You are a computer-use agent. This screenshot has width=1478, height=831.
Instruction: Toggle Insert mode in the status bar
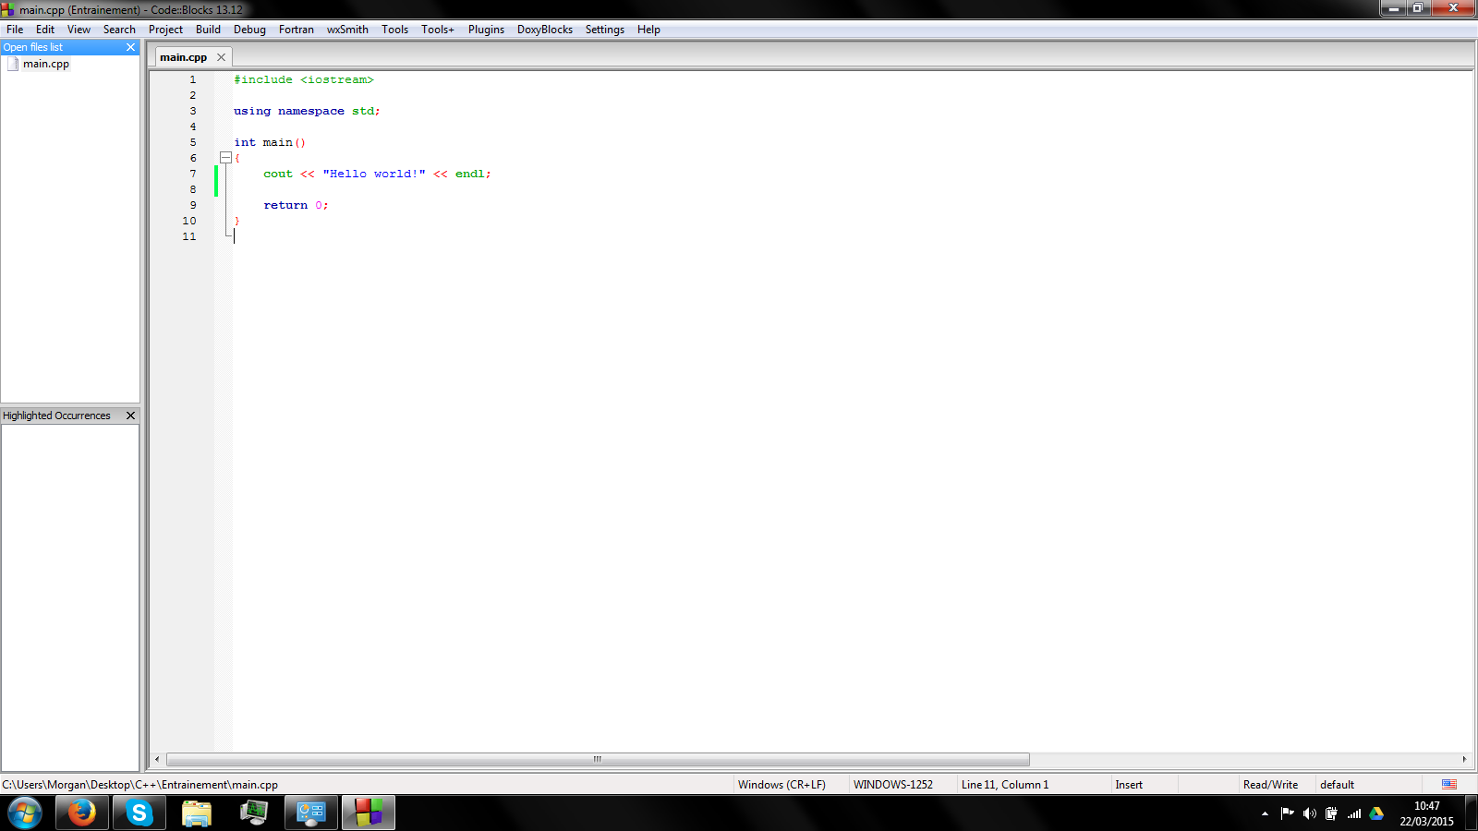[1129, 784]
